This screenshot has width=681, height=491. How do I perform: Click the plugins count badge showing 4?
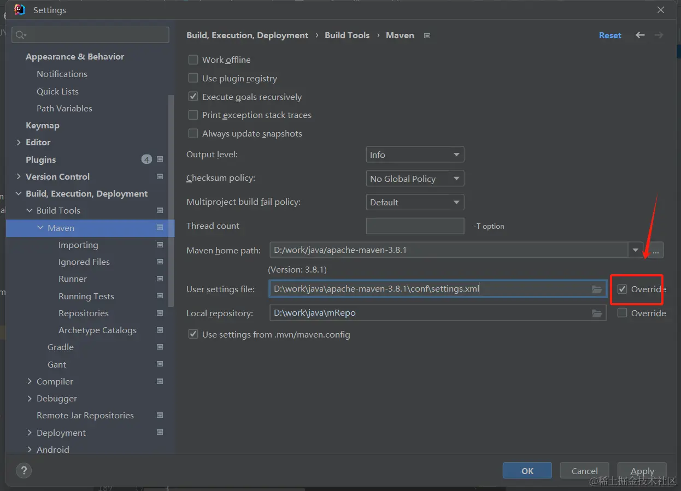[146, 159]
